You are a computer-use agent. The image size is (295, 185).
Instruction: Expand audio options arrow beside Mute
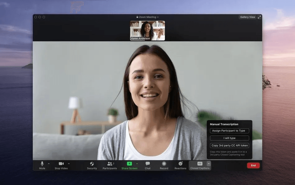(x=49, y=164)
